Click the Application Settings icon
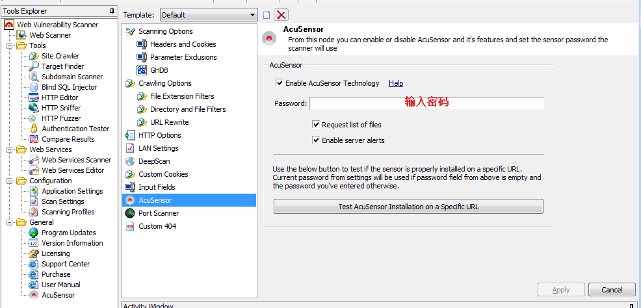641x308 pixels. click(34, 191)
